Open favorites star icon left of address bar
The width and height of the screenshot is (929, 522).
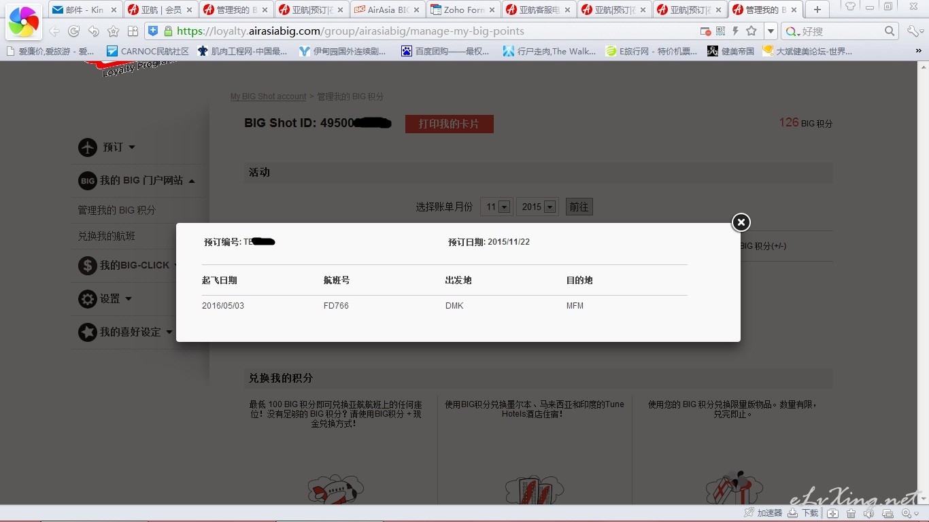[x=114, y=31]
